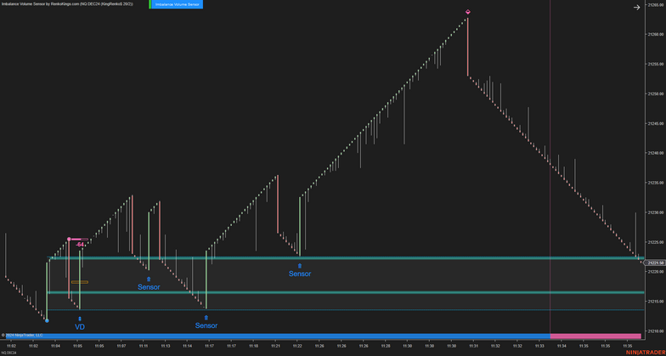Click the pink diamond marker at chart peak
The image size is (666, 356).
pos(467,11)
